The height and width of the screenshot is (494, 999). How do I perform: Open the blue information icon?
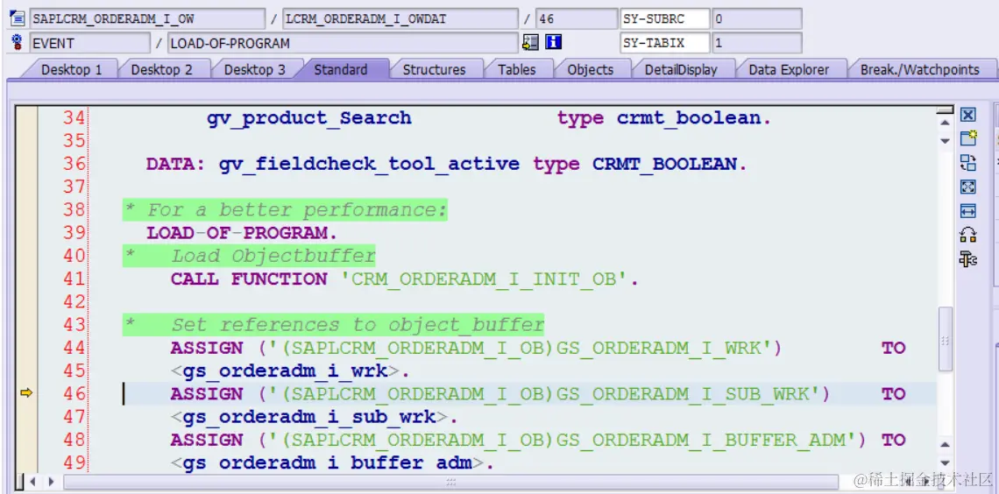(x=554, y=43)
